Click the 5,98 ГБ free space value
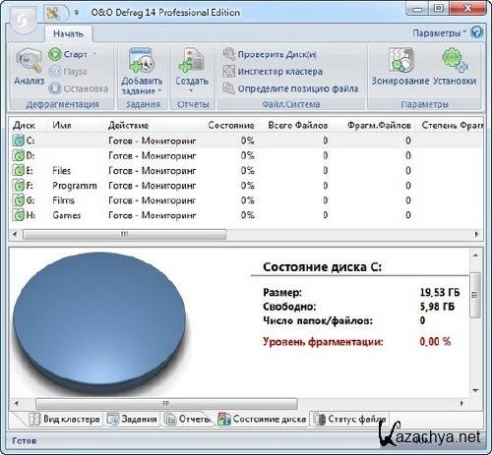This screenshot has width=492, height=455. click(437, 307)
